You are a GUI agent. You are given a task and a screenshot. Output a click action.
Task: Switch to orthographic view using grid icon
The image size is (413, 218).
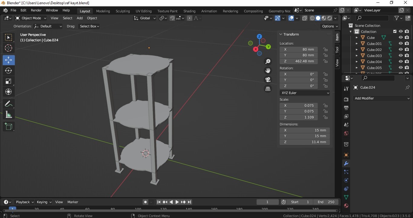268,89
